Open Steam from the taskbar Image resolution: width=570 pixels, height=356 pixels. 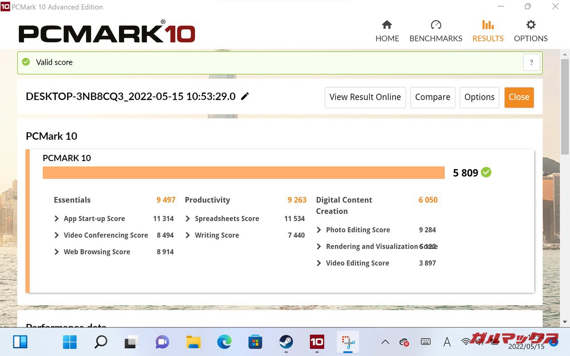286,342
